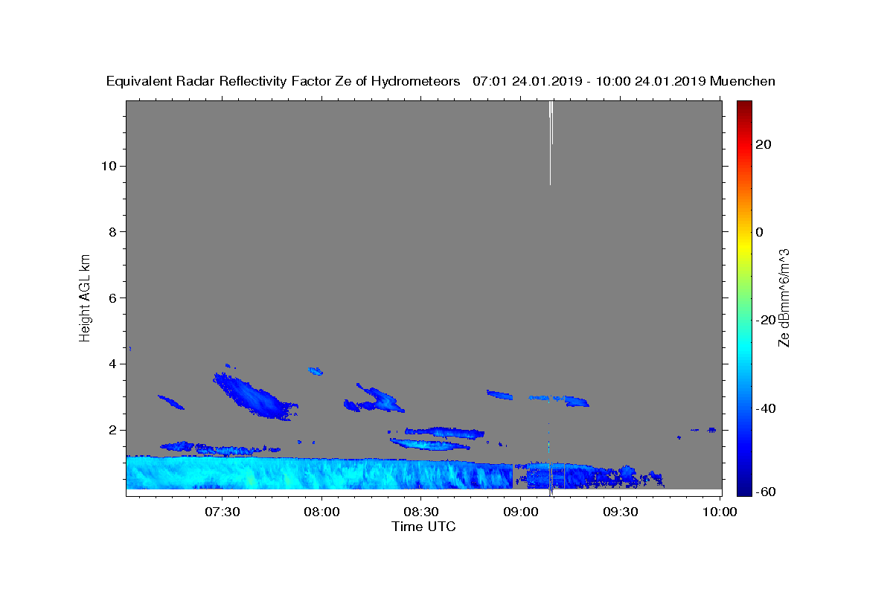Screen dimensions: 893x595
Task: Click the plot title mentioning Muenchen
Action: [x=441, y=82]
